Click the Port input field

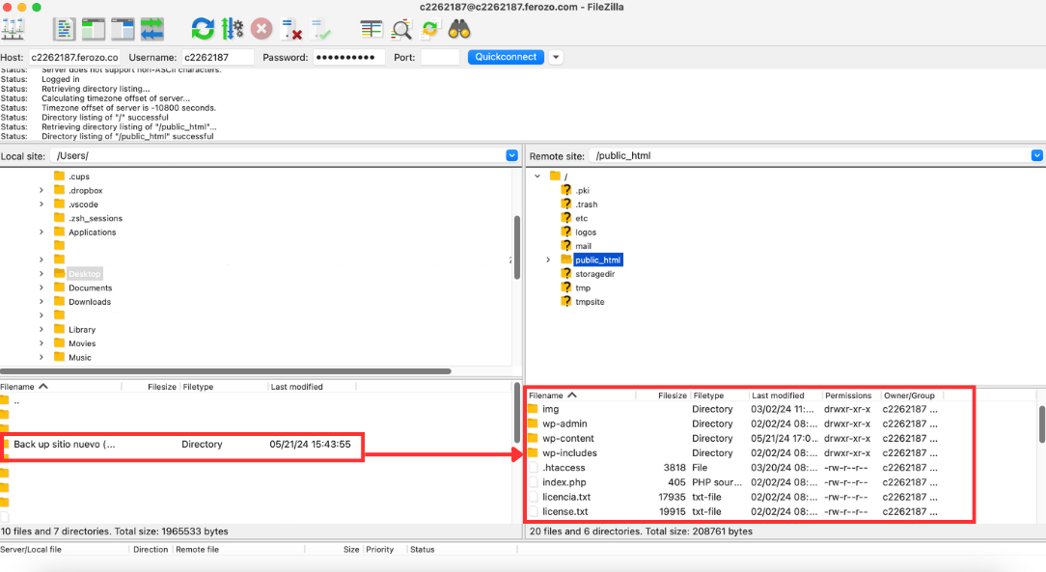pyautogui.click(x=440, y=57)
